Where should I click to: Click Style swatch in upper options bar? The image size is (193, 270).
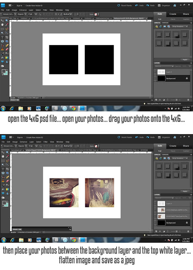pyautogui.click(x=96, y=14)
